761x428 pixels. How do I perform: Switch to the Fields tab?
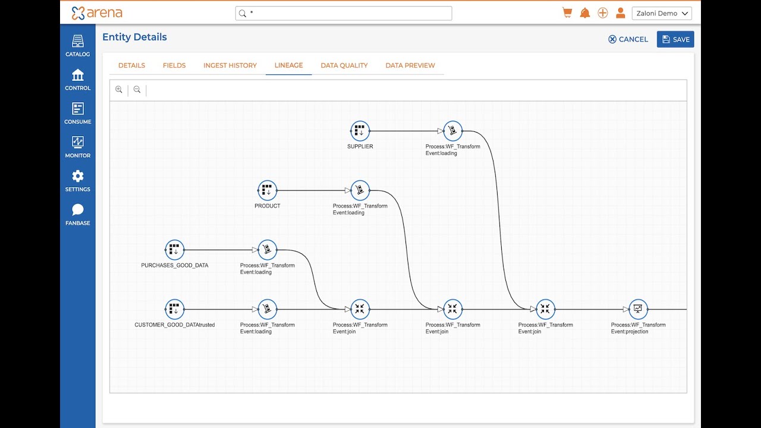tap(174, 65)
